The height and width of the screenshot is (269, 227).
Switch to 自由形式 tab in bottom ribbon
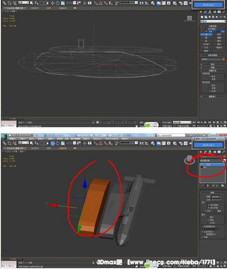point(35,148)
